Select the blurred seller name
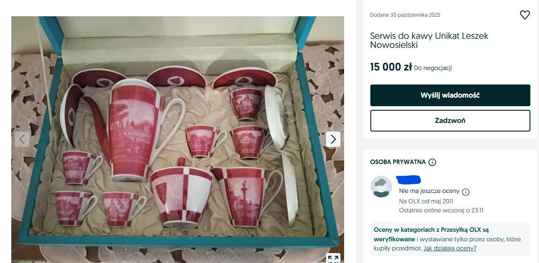539x263 pixels. (409, 180)
